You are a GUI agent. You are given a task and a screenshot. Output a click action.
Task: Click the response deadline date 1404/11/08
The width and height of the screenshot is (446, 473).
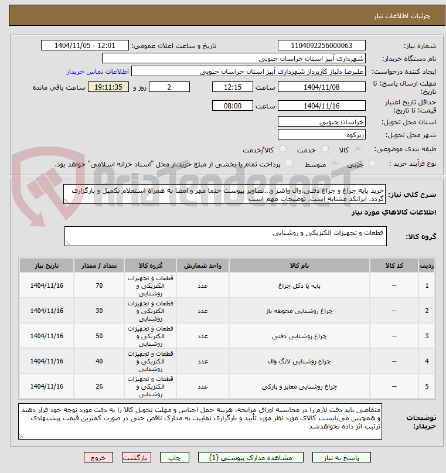321,87
